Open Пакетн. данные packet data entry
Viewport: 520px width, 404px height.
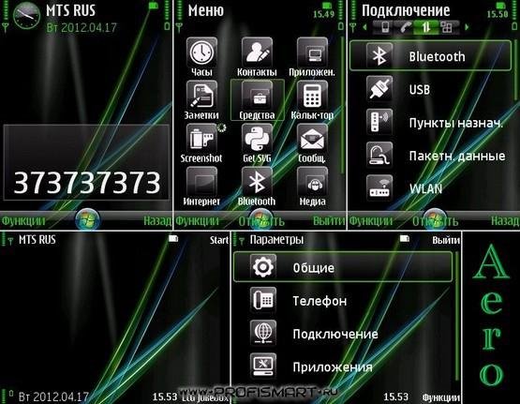click(x=431, y=156)
